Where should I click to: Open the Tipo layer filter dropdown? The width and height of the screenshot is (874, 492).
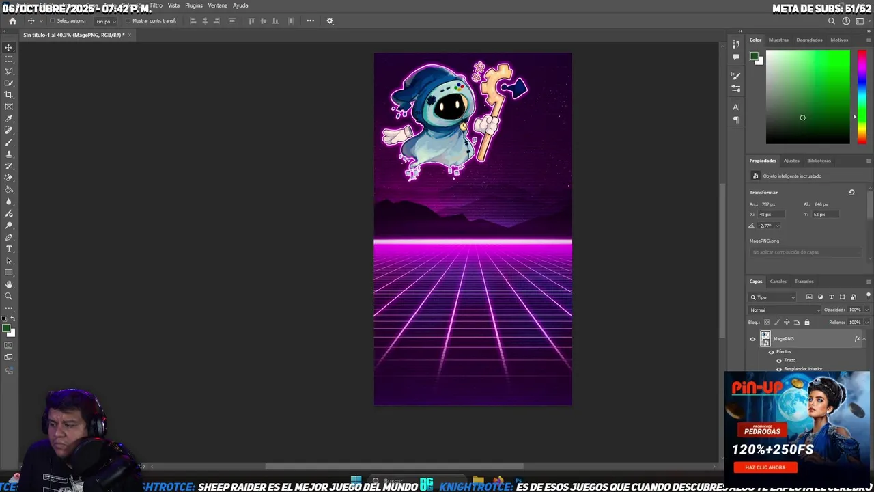(x=773, y=297)
